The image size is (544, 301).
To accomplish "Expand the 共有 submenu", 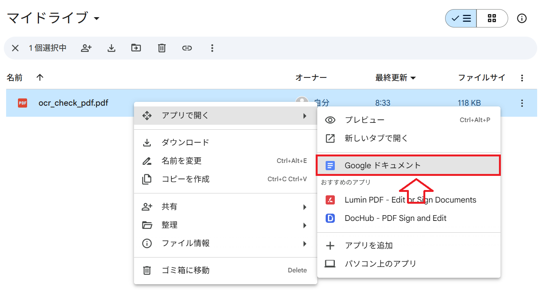I will click(226, 207).
